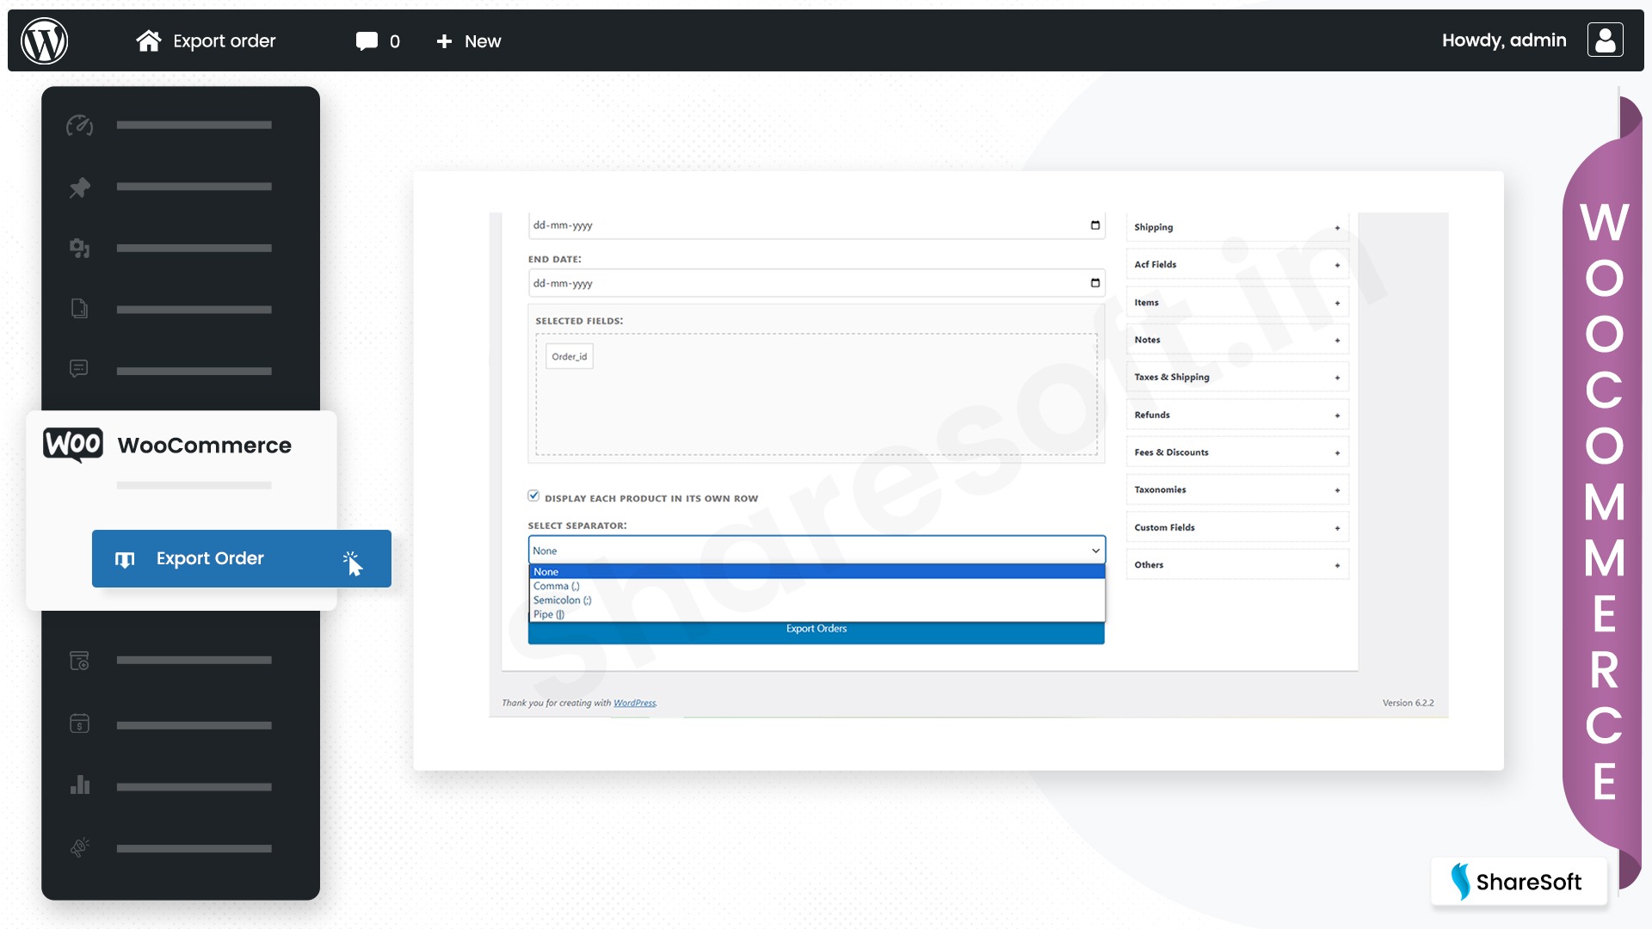The height and width of the screenshot is (929, 1652).
Task: Toggle Display each product in its own row
Action: pos(533,495)
